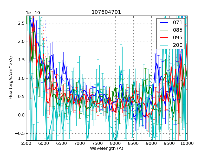Select the cyan line sample for 200
Screen dimensions: 208x156
tap(164, 45)
